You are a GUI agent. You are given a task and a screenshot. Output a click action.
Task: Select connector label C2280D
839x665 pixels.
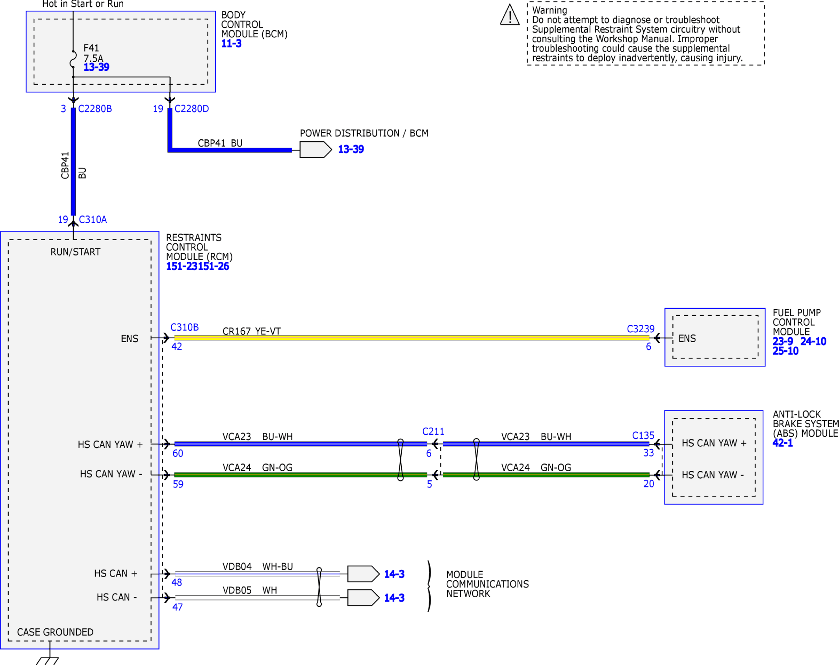191,109
